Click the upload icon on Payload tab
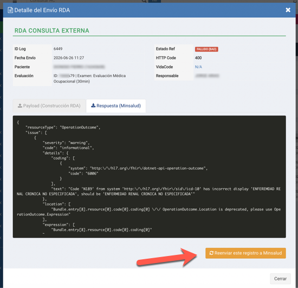 [x=20, y=106]
